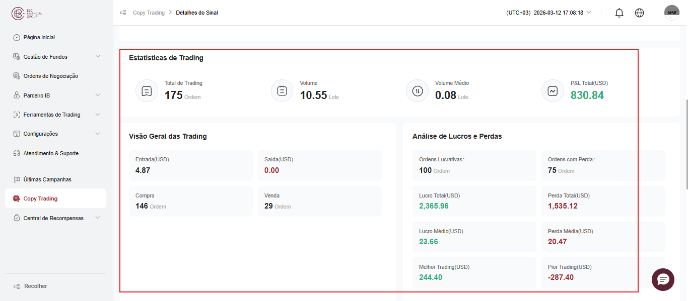
Task: Click the Volume Médio icon
Action: [417, 91]
